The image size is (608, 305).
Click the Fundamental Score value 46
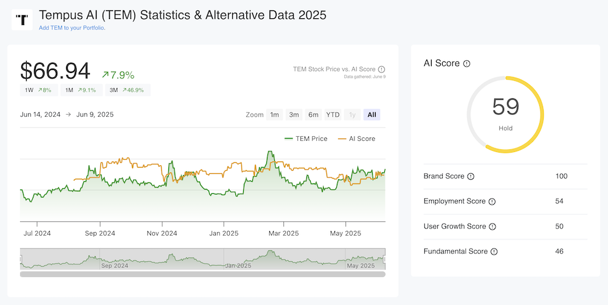[x=559, y=252]
